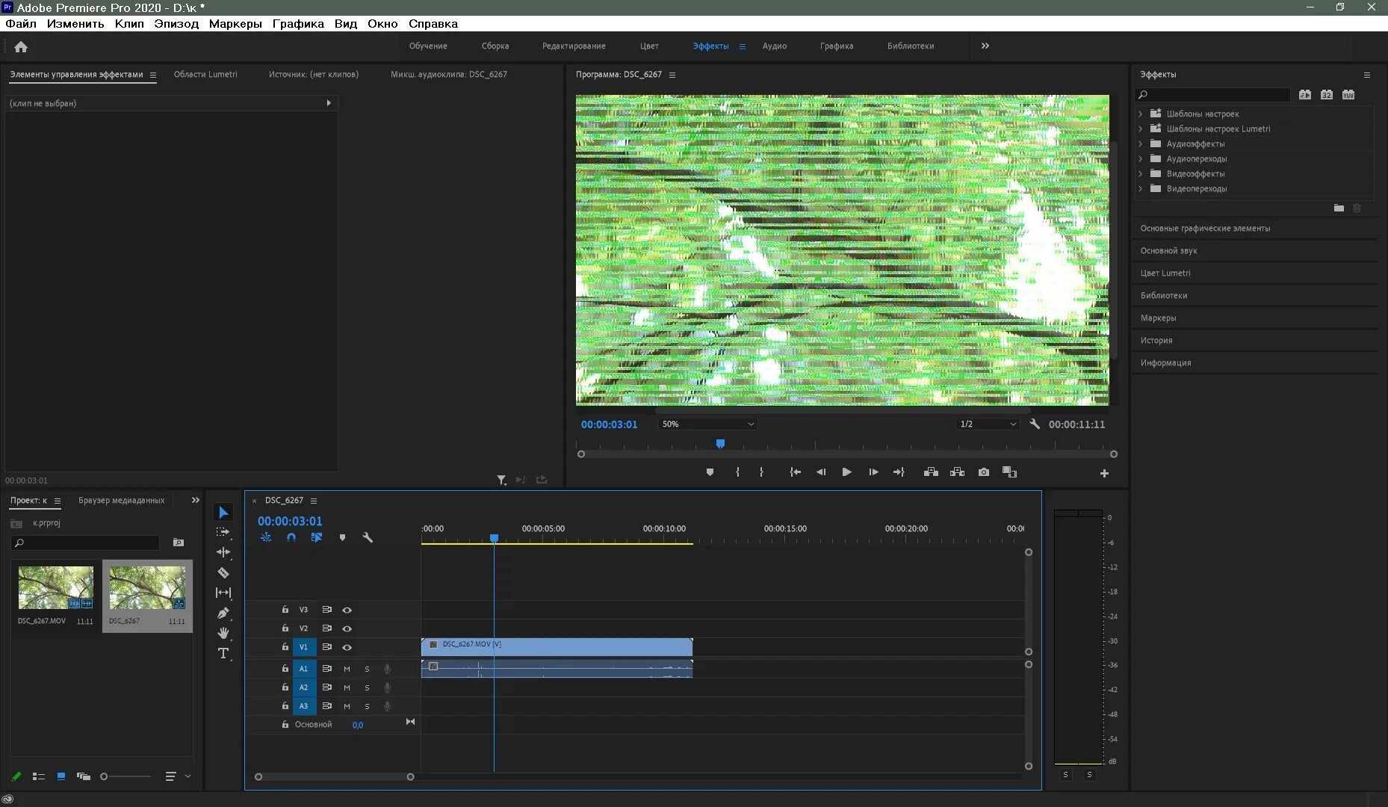Switch to the Цвет workspace tab
Image resolution: width=1388 pixels, height=807 pixels.
[x=648, y=46]
